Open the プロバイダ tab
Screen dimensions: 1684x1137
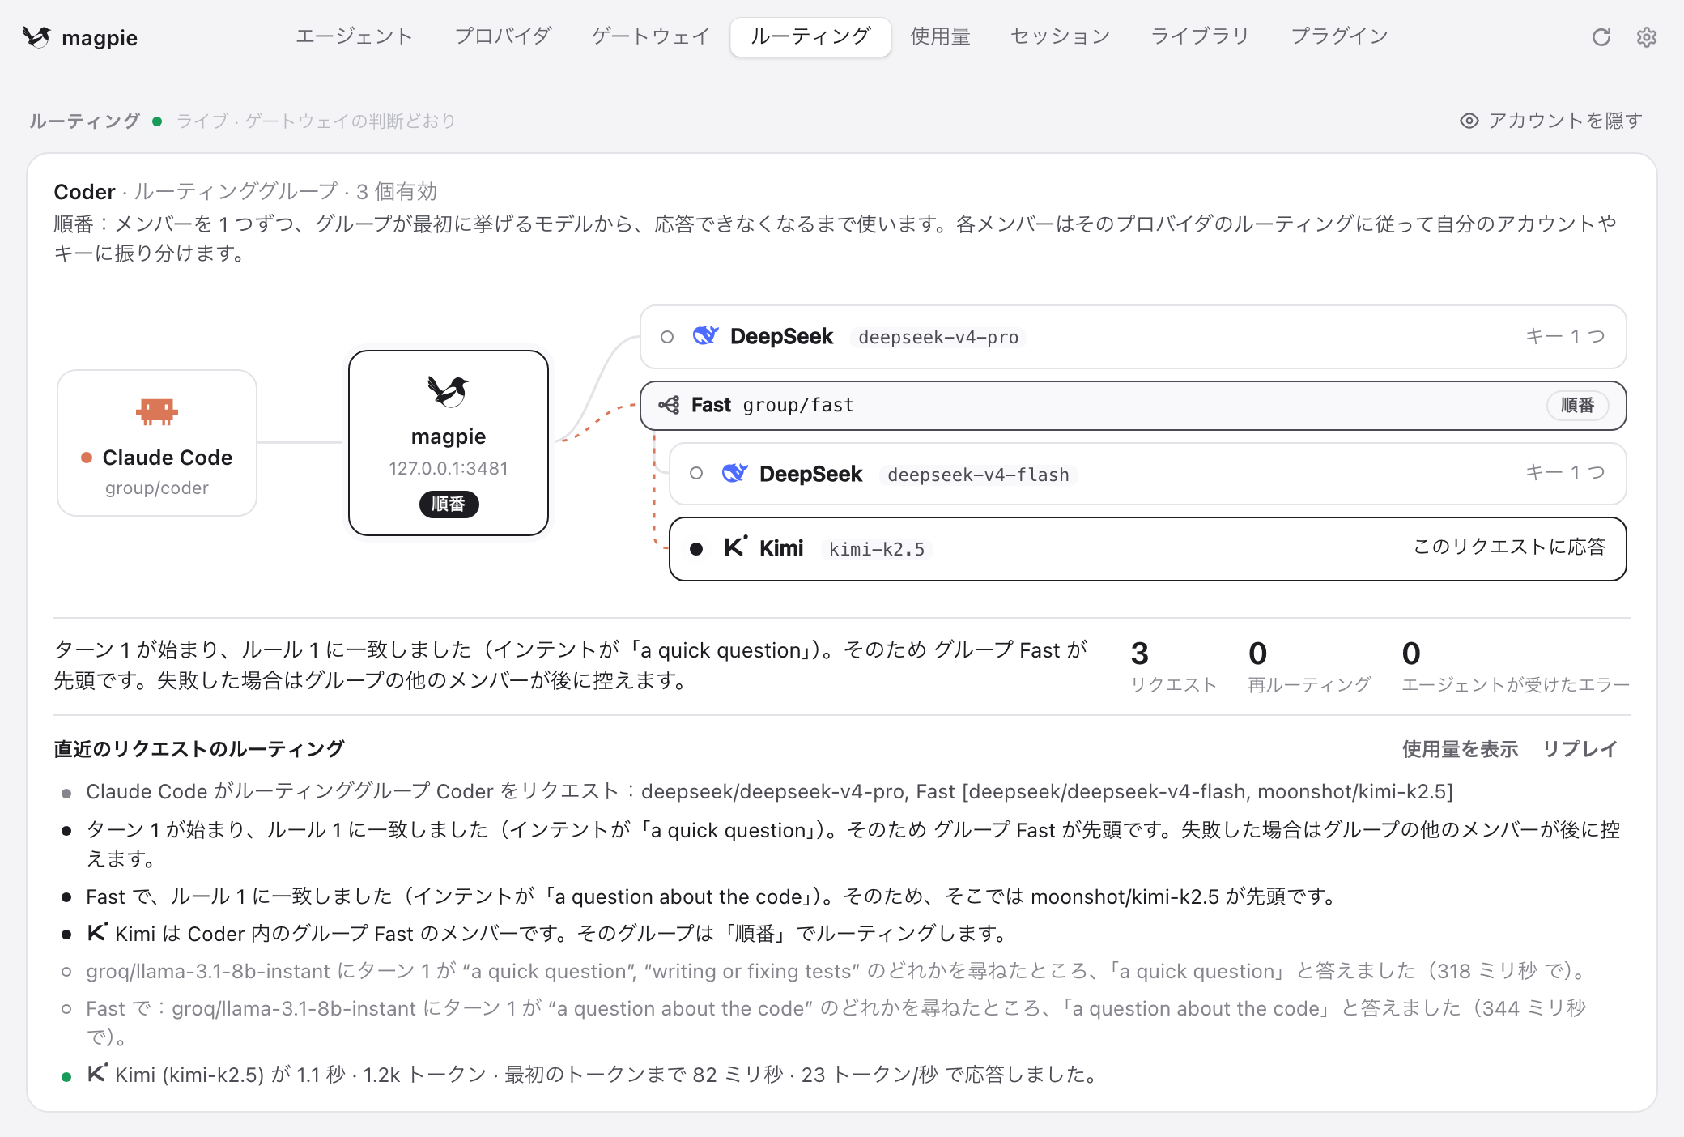pyautogui.click(x=503, y=36)
